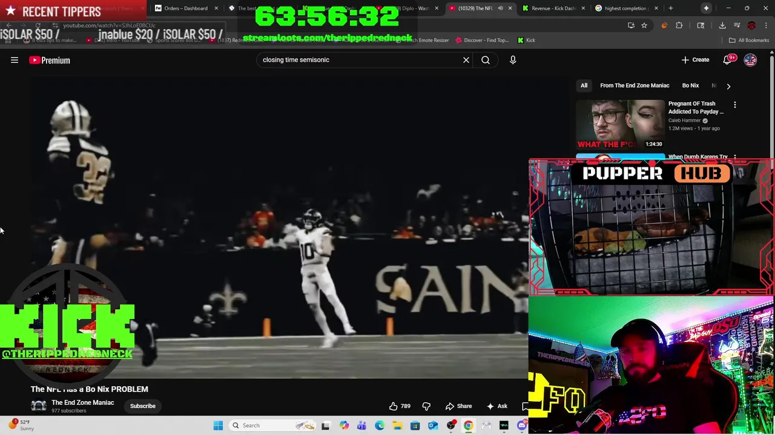The image size is (775, 435).
Task: Open the search tabs toolbar icon
Action: [701, 25]
